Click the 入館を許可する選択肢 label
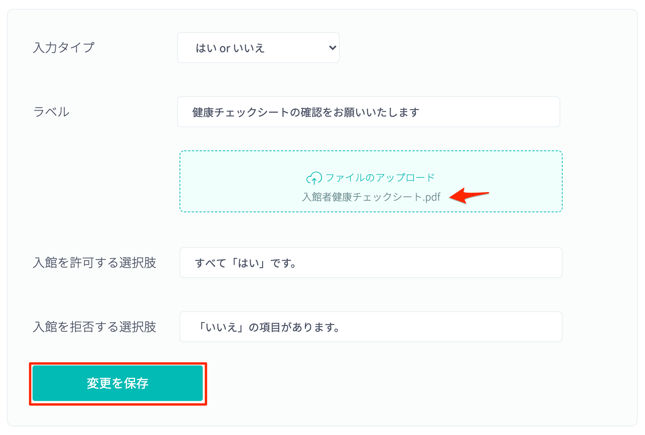Image resolution: width=645 pixels, height=435 pixels. [95, 263]
